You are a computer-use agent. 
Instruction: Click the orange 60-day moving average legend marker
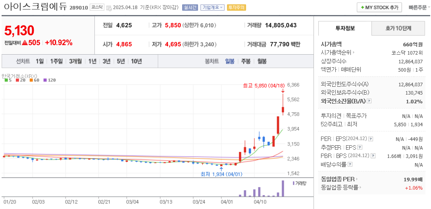click(31, 80)
